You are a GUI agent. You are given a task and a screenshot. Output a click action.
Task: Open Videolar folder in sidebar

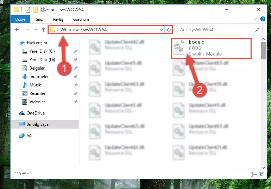tap(37, 102)
